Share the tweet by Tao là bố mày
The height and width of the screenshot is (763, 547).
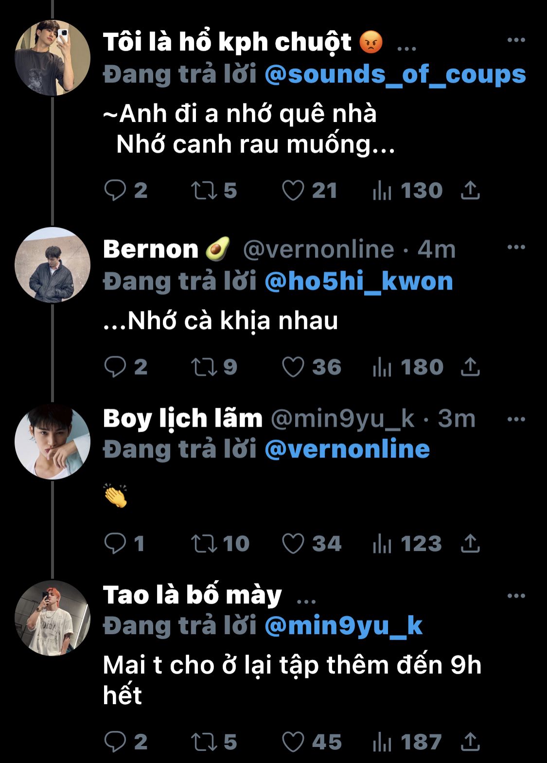click(470, 742)
